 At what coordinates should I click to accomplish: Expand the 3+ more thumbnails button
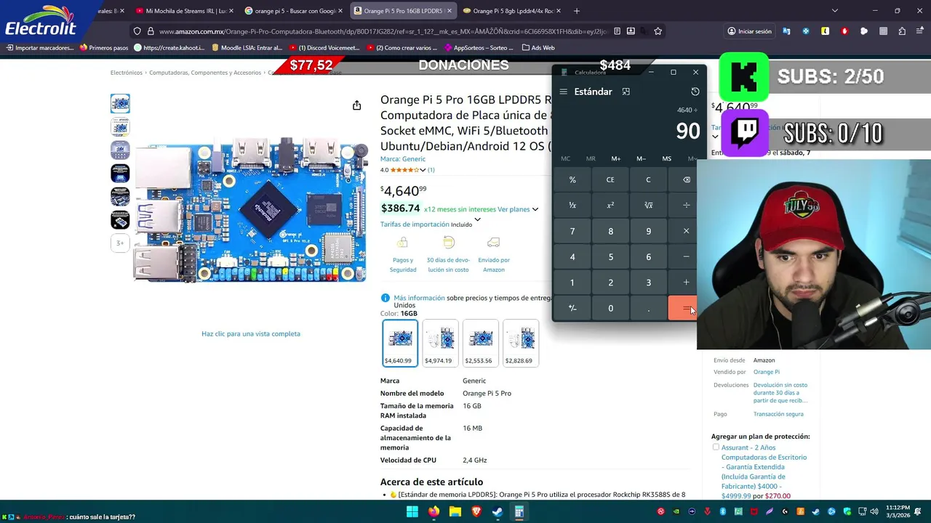(120, 243)
